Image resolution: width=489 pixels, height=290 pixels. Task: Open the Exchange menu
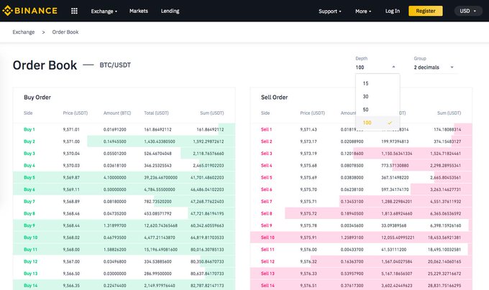[104, 11]
